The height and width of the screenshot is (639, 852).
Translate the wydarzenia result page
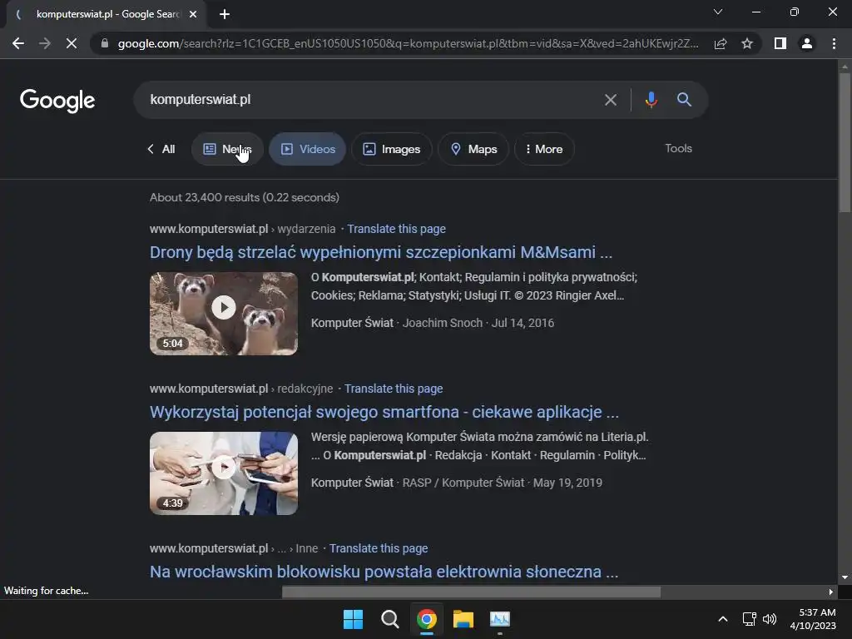point(397,229)
